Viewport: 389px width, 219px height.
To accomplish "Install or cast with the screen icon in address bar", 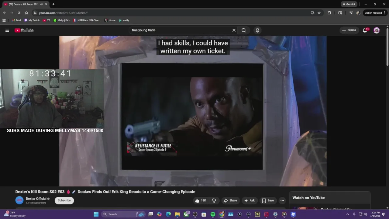I will click(x=312, y=13).
